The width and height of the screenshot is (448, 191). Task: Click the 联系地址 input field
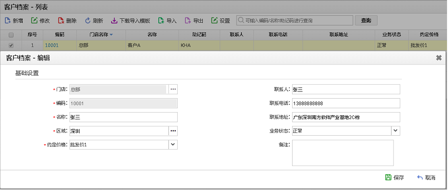click(x=346, y=117)
